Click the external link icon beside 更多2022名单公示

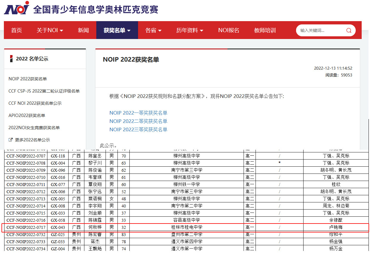[11, 140]
